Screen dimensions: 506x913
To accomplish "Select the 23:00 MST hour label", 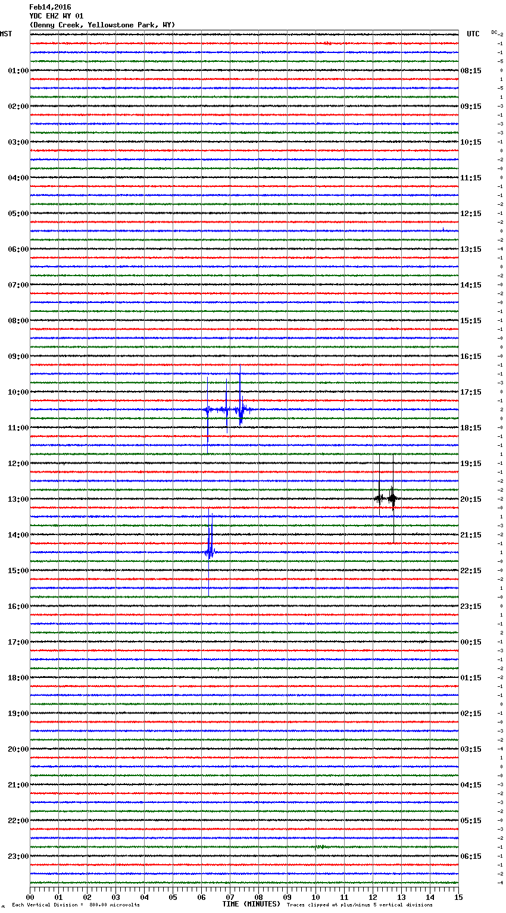I will coord(18,856).
